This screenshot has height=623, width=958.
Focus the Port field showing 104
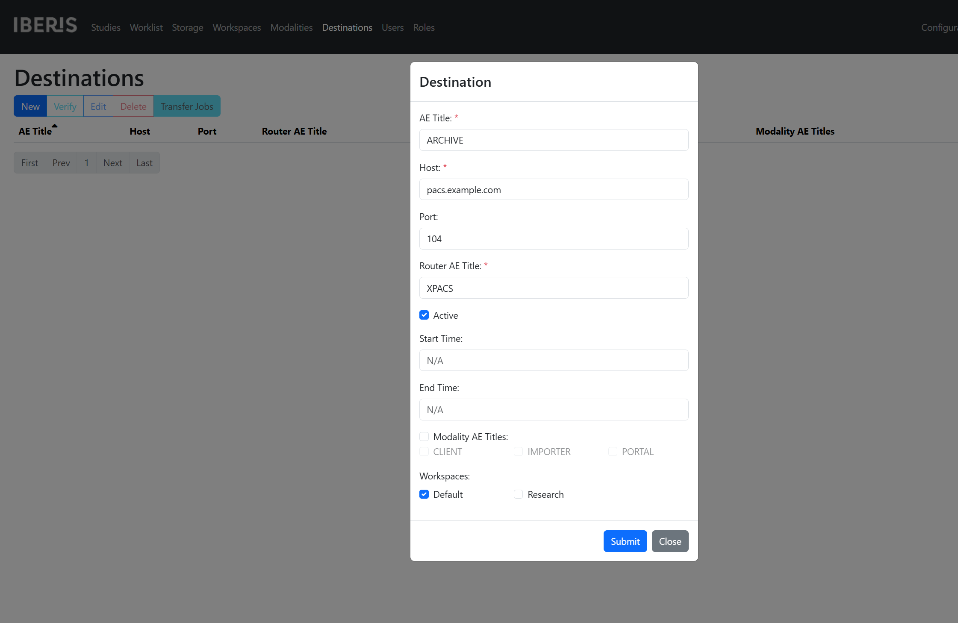coord(554,239)
